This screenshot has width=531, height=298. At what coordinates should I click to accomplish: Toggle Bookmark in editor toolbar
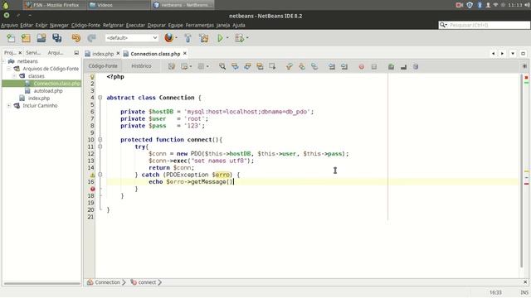point(314,66)
